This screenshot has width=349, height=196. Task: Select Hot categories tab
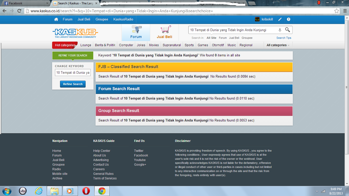coord(65,45)
